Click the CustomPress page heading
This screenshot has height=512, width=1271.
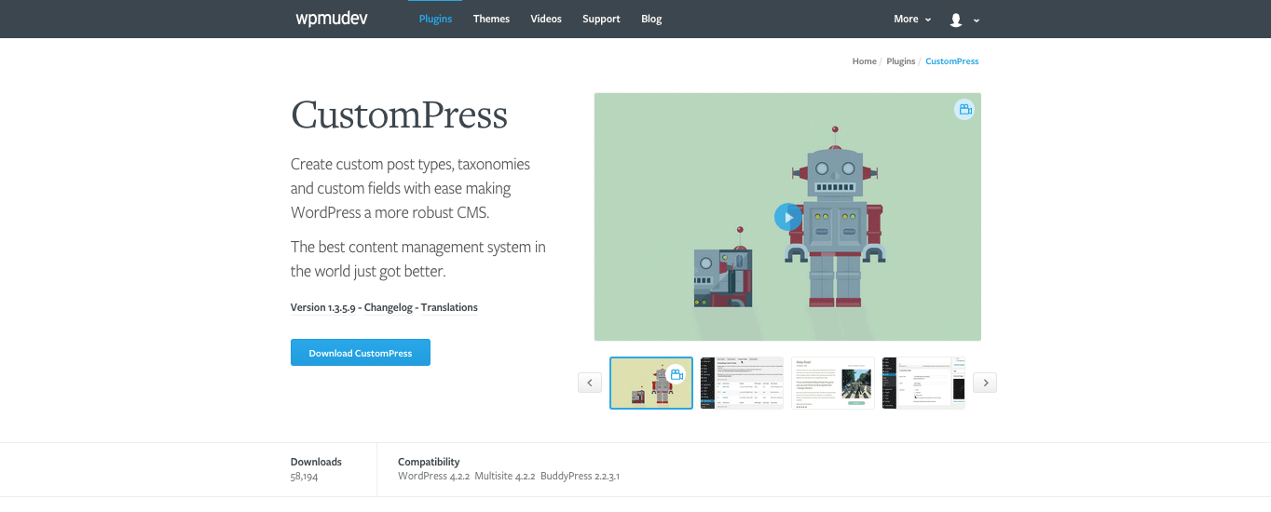tap(399, 115)
